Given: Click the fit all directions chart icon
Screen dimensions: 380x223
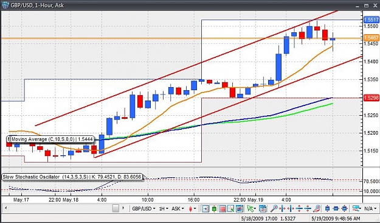Looking at the screenshot, I should [x=344, y=208].
